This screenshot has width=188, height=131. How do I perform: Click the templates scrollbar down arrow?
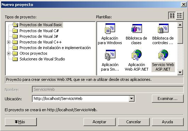coord(180,72)
